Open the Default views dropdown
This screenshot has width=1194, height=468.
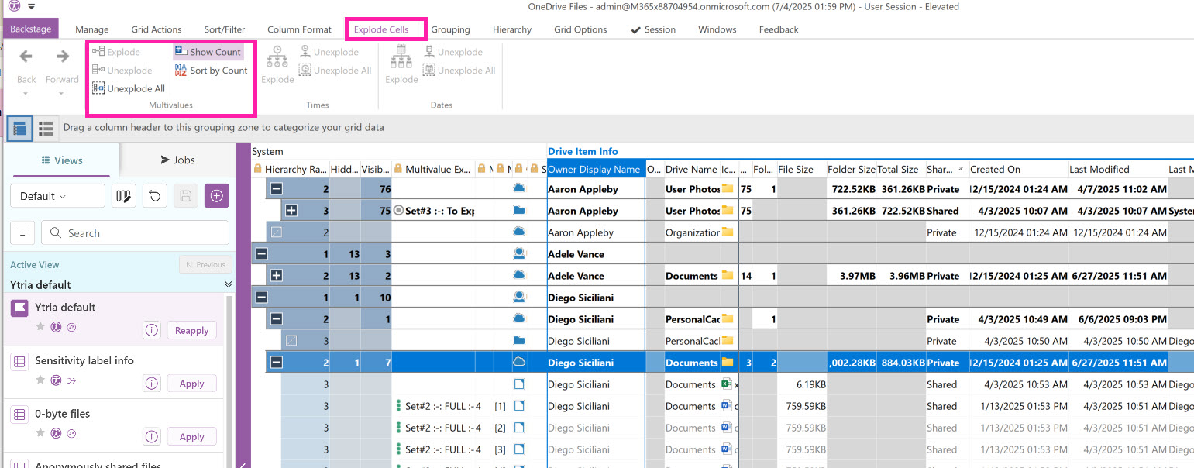tap(57, 196)
